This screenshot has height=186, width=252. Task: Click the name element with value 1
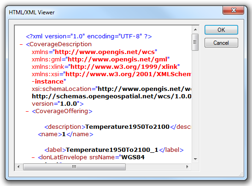click(x=65, y=134)
